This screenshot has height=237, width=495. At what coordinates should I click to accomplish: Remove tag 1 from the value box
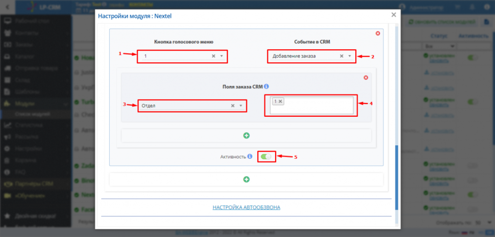coord(280,101)
